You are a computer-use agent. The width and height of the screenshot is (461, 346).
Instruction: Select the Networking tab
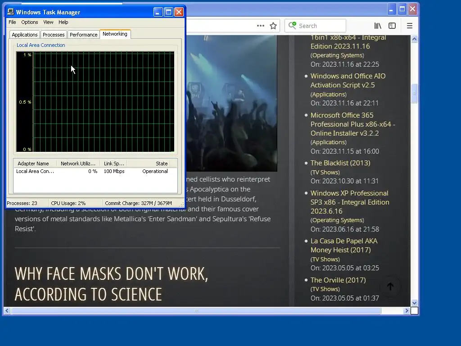click(x=115, y=34)
